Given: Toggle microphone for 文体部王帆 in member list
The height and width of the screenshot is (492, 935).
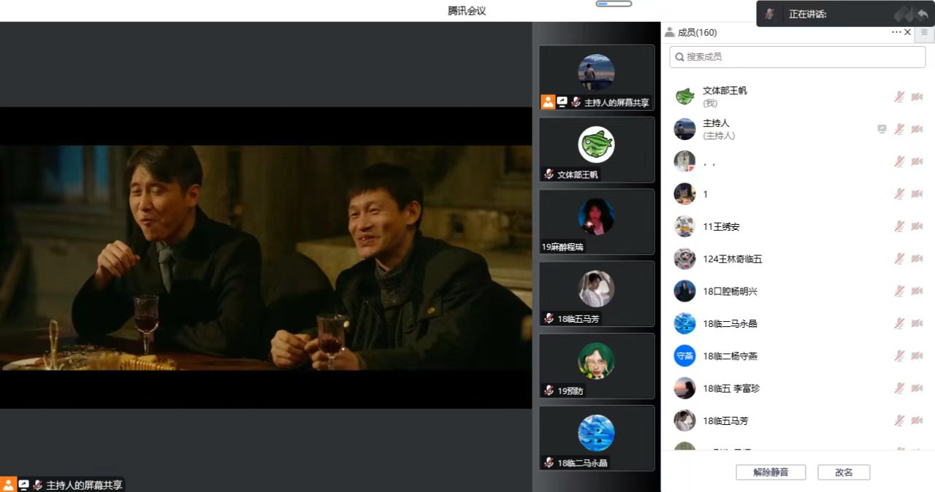Looking at the screenshot, I should click(x=899, y=96).
